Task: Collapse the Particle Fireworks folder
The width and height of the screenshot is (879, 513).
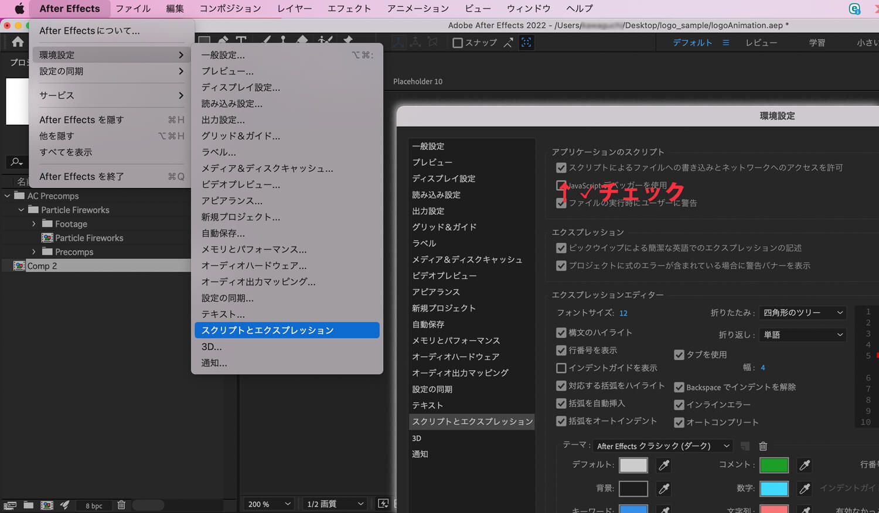Action: [x=21, y=210]
